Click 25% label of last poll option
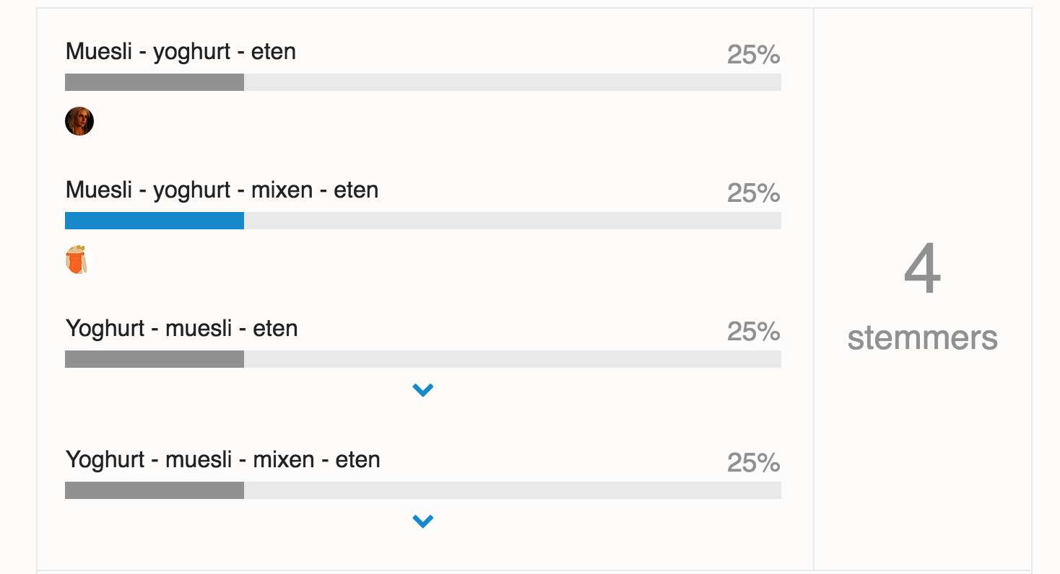The image size is (1060, 574). tap(753, 463)
